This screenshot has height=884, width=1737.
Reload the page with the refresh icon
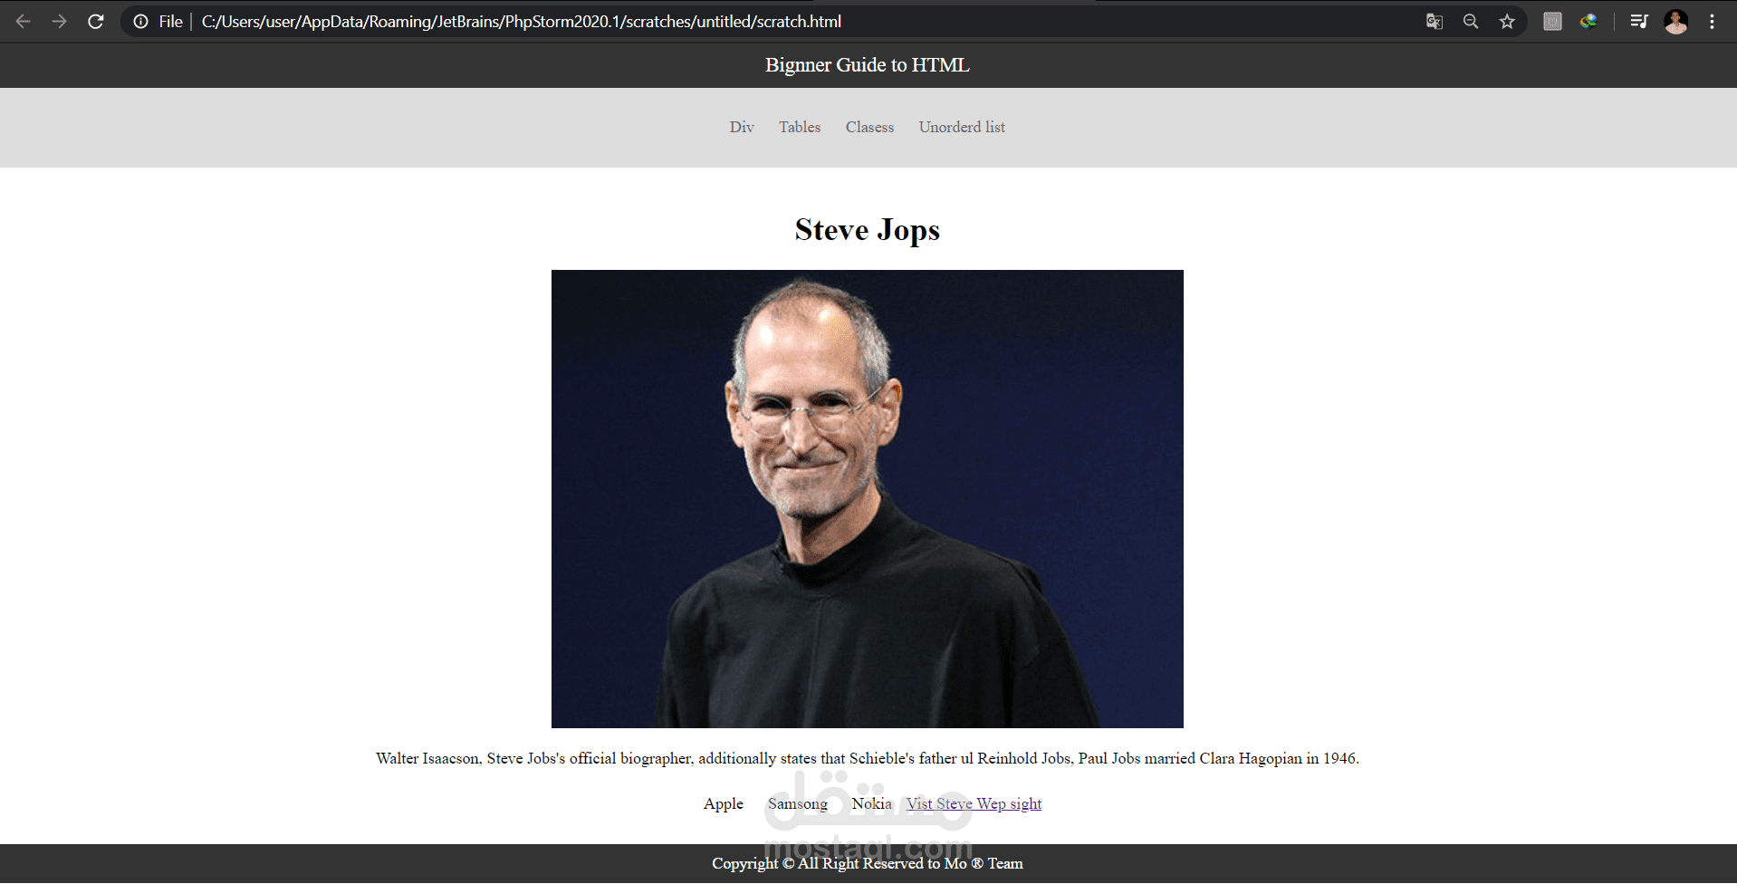pos(96,21)
